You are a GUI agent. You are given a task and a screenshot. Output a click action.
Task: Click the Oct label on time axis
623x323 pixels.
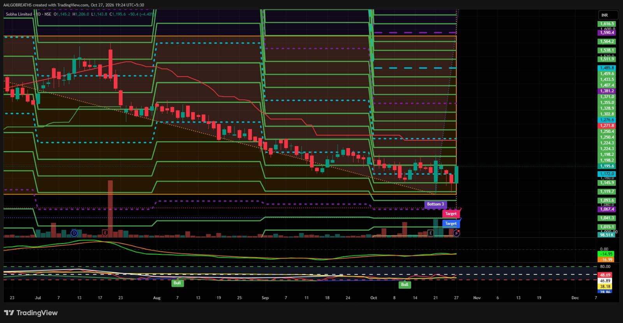pos(374,298)
